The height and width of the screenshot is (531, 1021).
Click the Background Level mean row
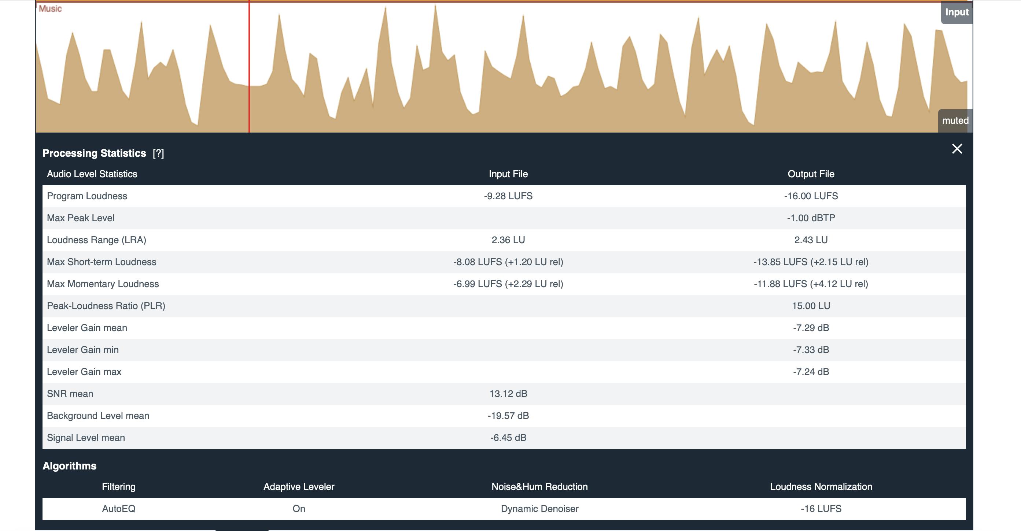click(x=509, y=415)
